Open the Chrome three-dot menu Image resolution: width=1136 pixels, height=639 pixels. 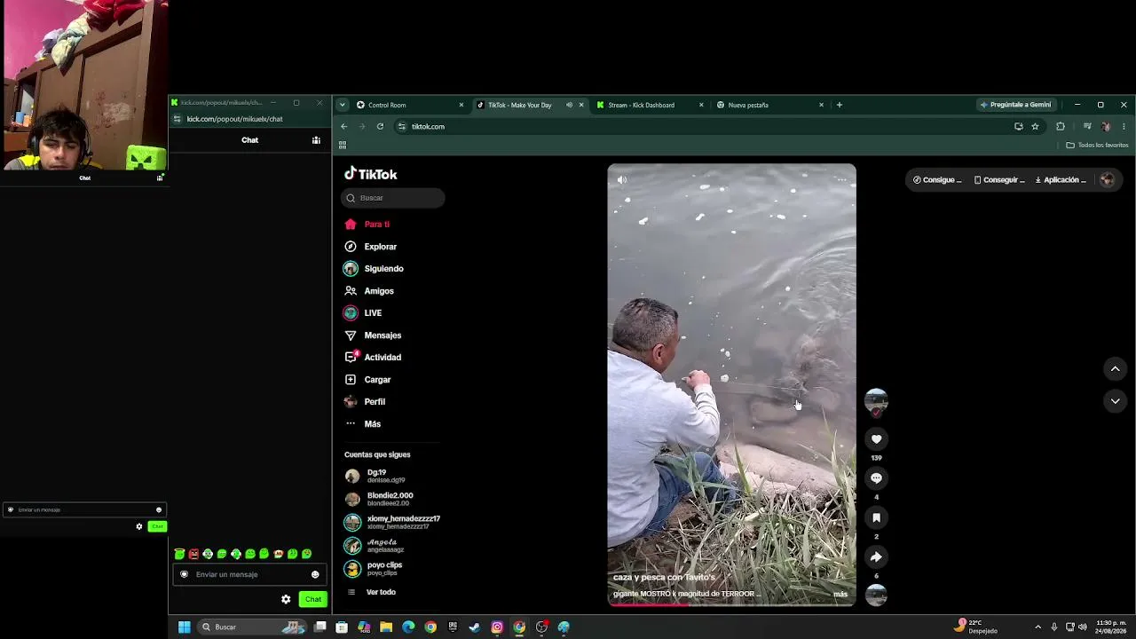coord(1124,126)
